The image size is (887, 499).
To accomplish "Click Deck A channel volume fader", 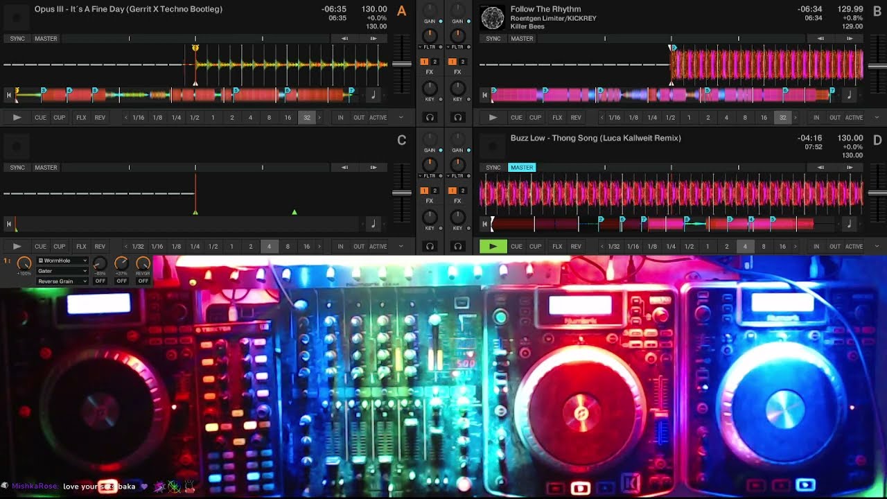I will (x=402, y=64).
